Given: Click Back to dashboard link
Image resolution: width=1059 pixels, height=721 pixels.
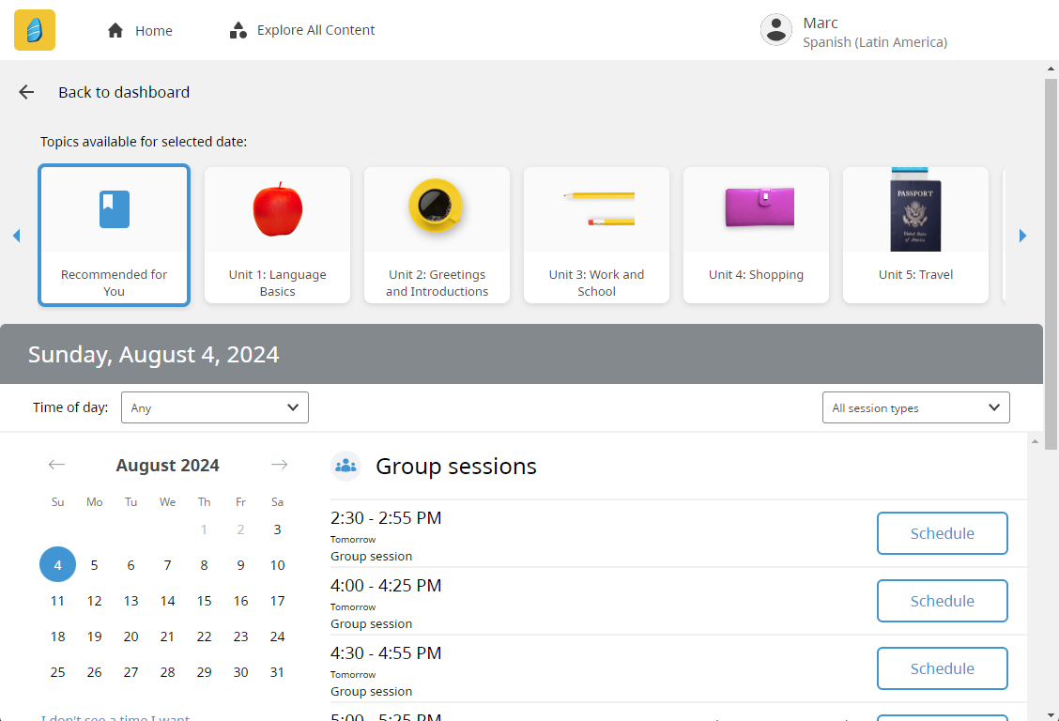Looking at the screenshot, I should 124,93.
